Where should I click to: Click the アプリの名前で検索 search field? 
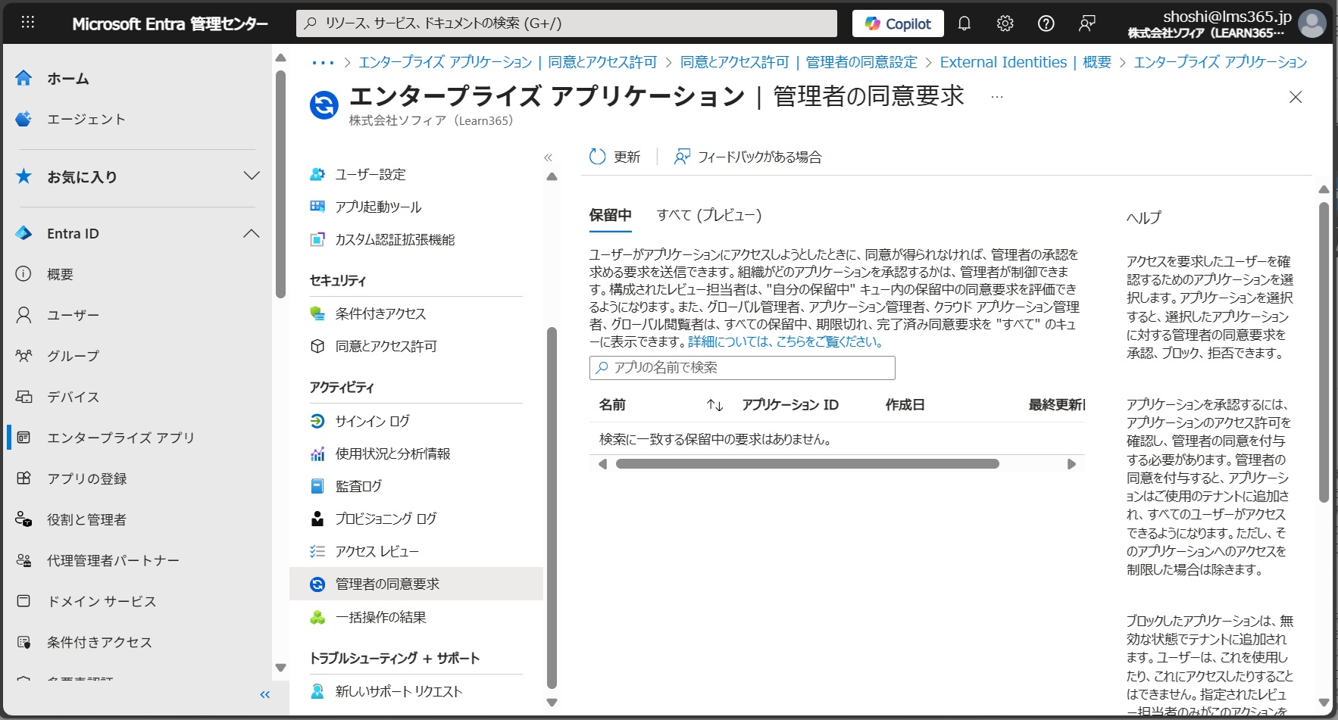742,368
